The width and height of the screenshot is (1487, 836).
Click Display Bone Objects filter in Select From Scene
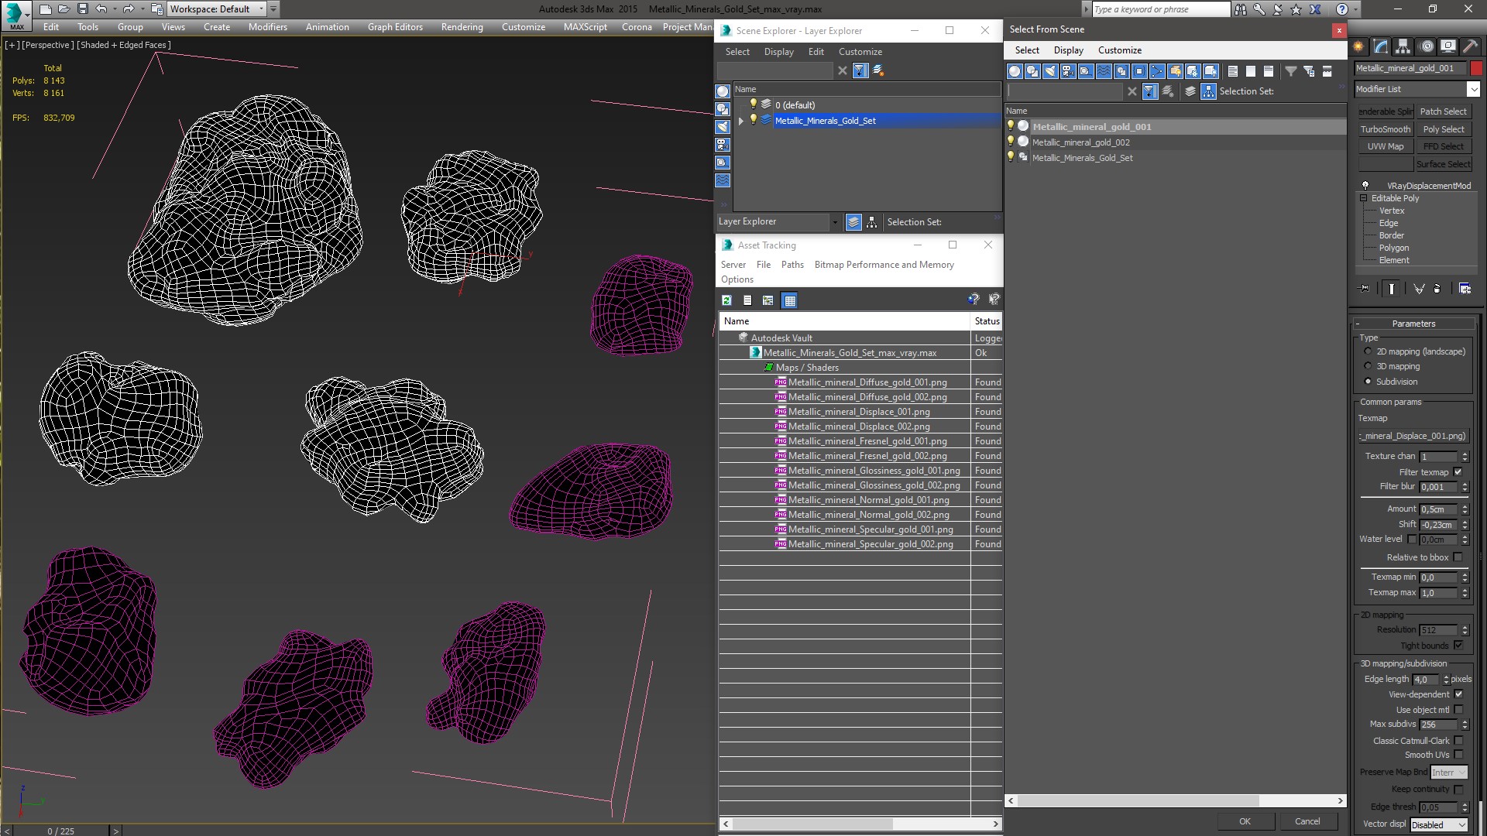(x=1157, y=71)
